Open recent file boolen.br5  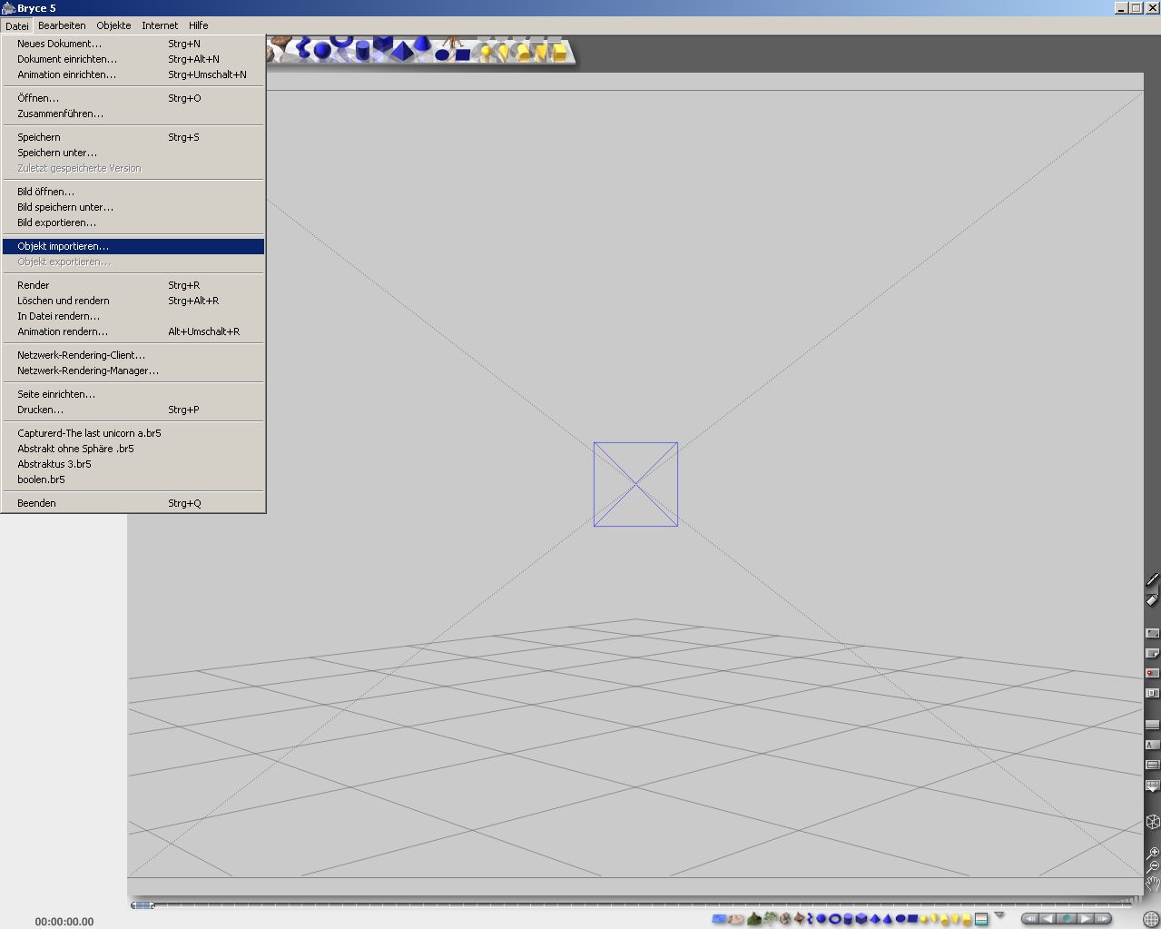133,479
